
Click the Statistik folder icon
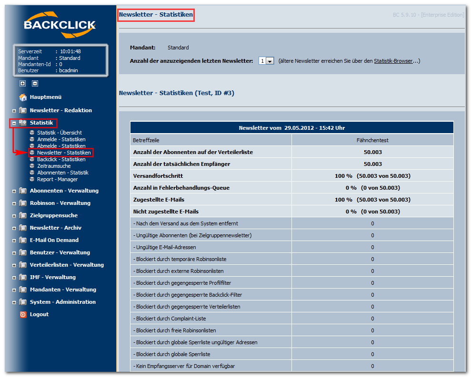click(x=23, y=122)
